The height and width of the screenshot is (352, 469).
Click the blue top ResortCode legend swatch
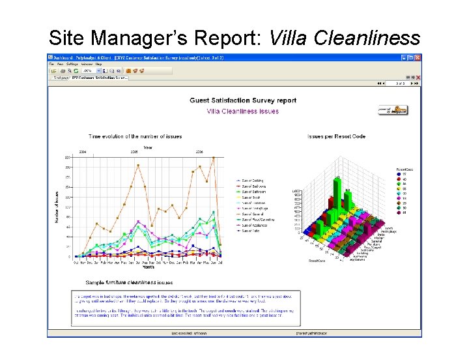tap(399, 174)
